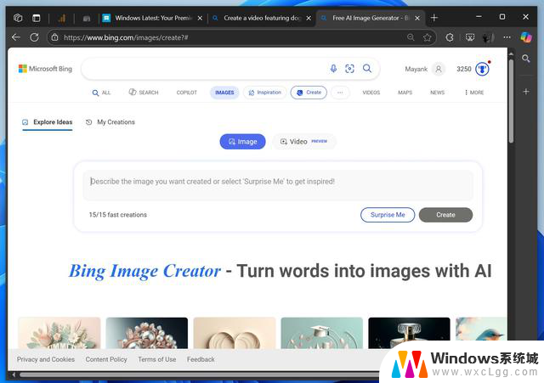
Task: Click the Surprise Me button
Action: (x=388, y=215)
